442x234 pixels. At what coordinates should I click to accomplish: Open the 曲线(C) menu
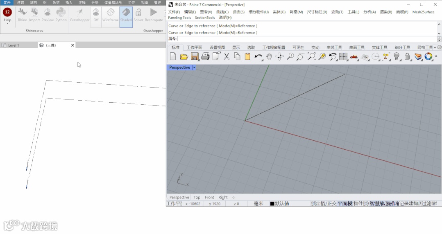pyautogui.click(x=222, y=12)
